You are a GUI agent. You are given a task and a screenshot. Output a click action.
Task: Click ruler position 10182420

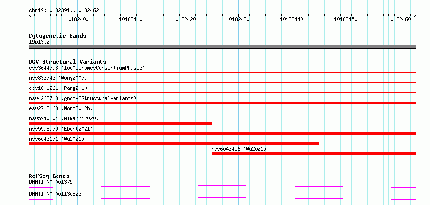184,19
